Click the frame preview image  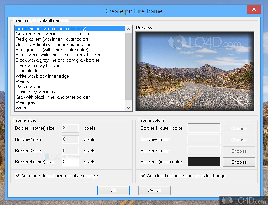click(195, 71)
